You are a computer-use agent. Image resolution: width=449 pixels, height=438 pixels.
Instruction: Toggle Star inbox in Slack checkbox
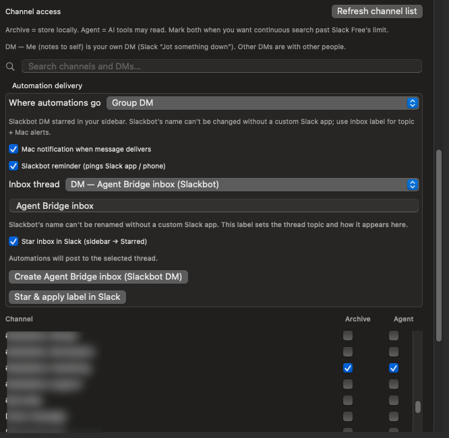[13, 241]
